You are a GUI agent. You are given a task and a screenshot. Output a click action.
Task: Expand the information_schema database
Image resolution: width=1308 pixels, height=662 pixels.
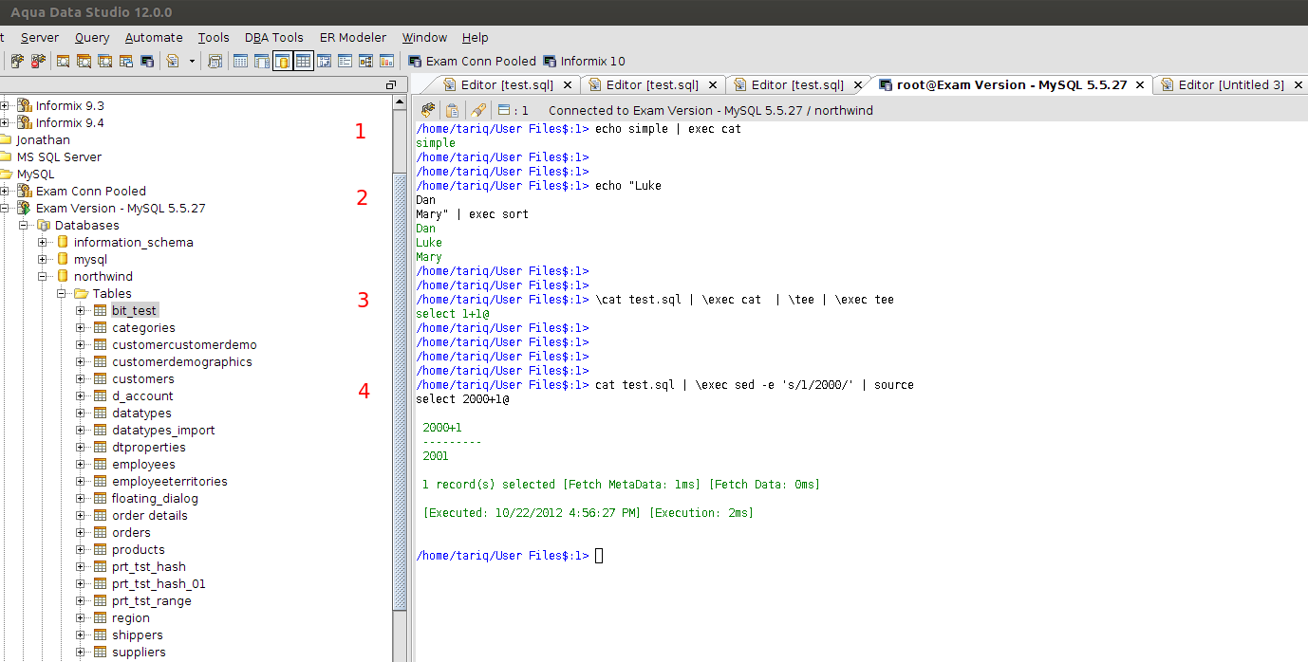(42, 242)
